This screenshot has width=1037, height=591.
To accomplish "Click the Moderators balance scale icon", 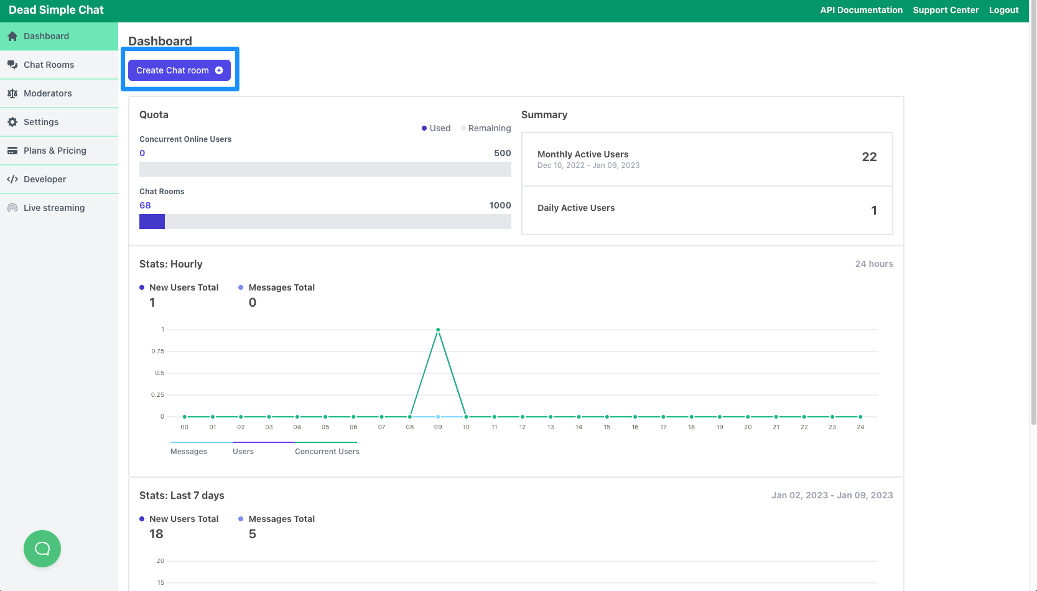I will 12,93.
